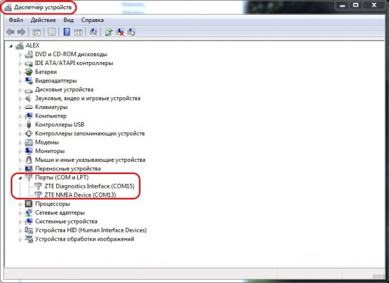
Task: Select the ALEX computer name
Action: coord(33,45)
